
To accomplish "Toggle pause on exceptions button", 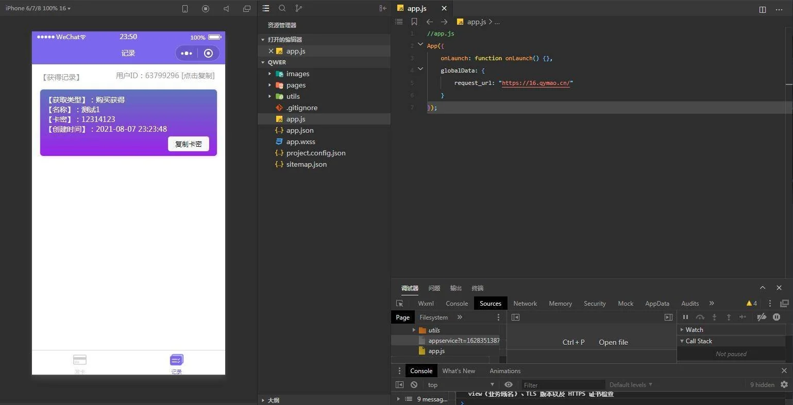I will point(777,317).
